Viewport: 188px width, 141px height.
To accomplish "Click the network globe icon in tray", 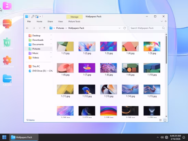I will 166,137.
